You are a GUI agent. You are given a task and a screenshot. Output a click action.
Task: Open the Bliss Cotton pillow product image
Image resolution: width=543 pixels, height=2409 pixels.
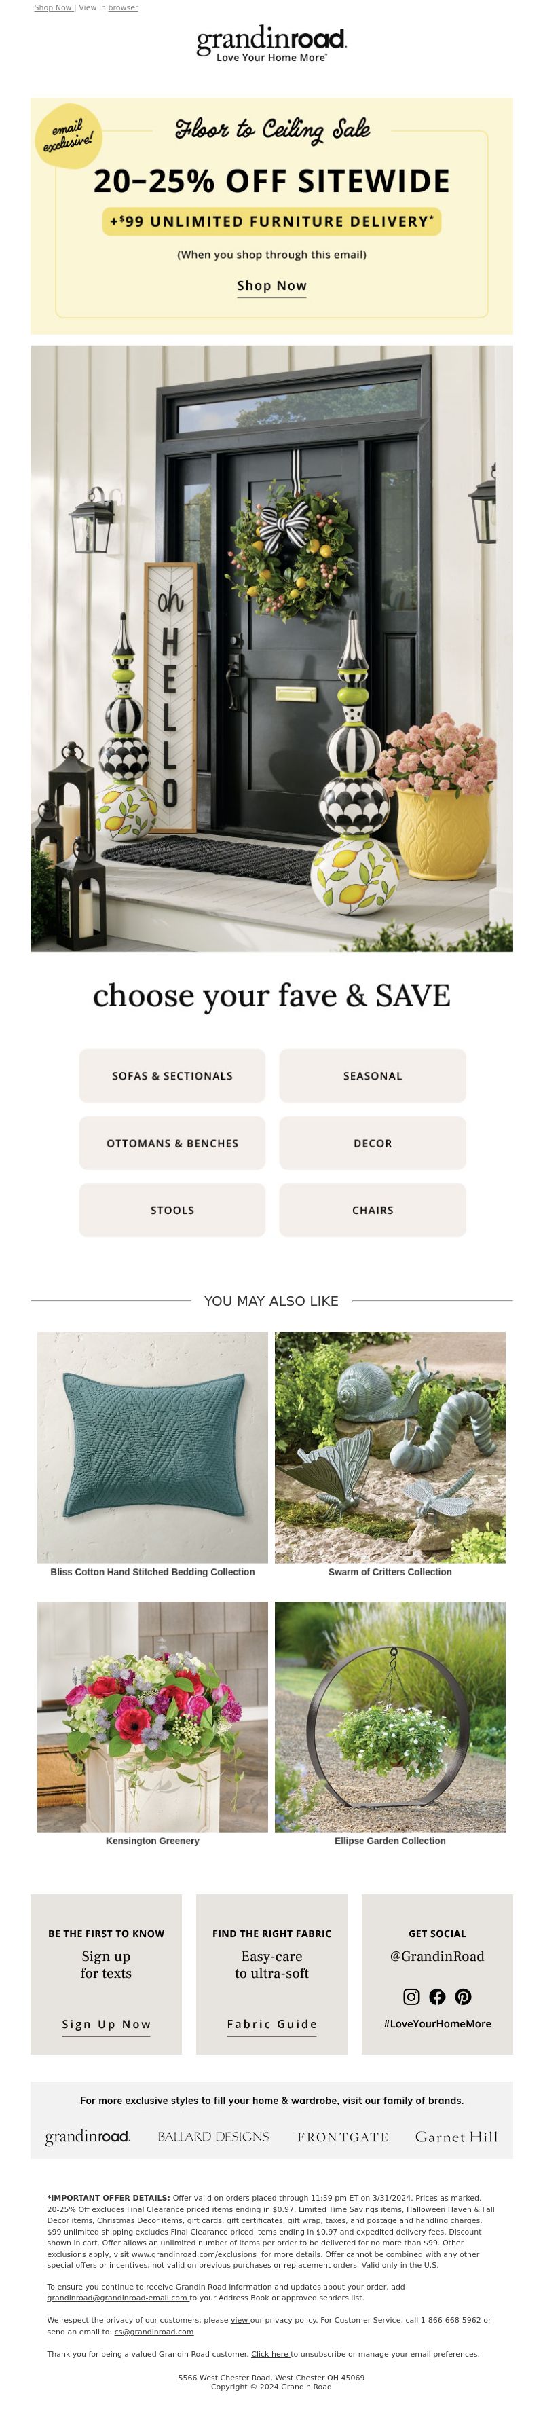(152, 1448)
